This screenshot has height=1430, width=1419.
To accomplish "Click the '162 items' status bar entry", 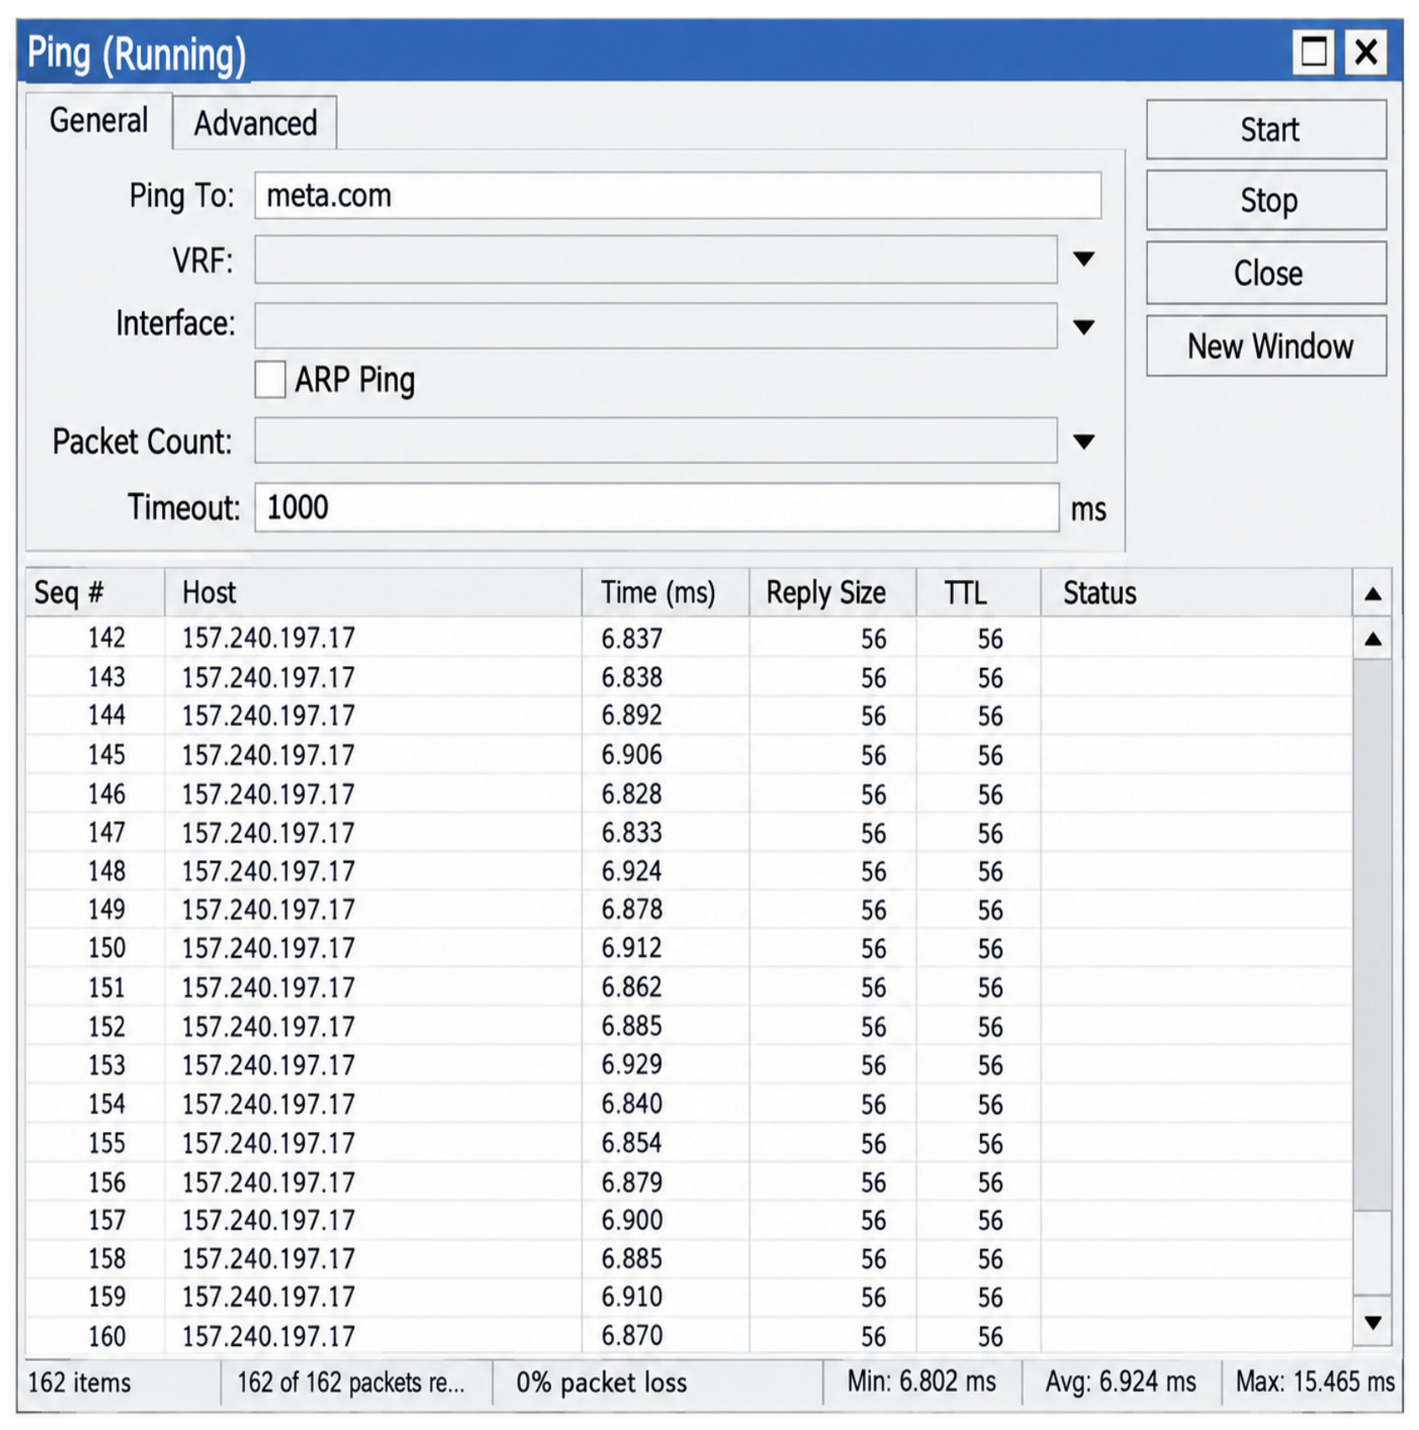I will coord(80,1382).
